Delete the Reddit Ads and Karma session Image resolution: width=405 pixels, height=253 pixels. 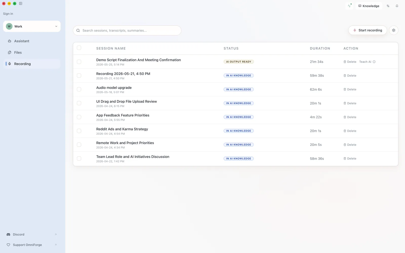point(350,131)
